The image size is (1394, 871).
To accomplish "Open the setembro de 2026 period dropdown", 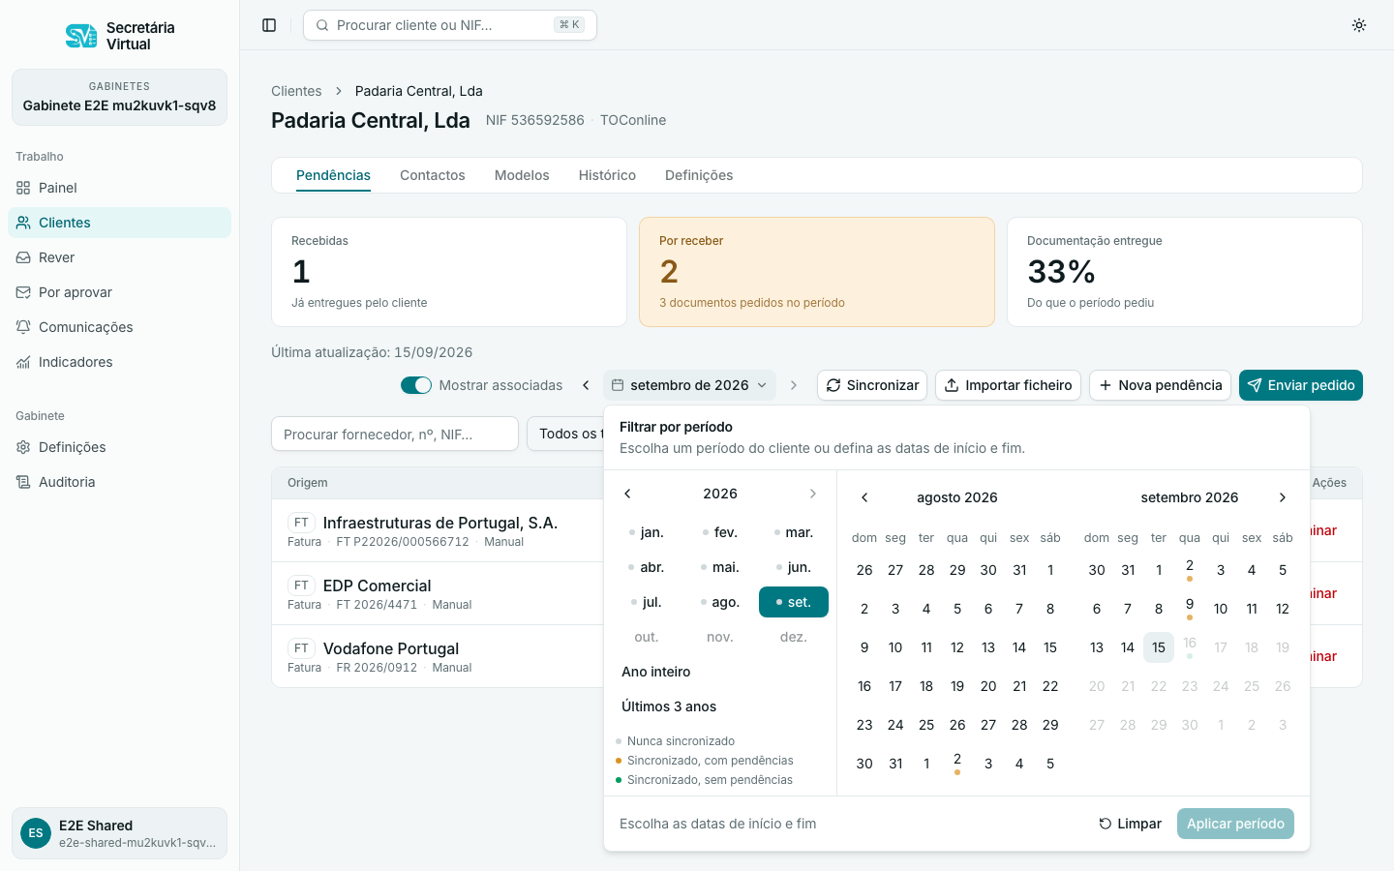I will (x=689, y=385).
